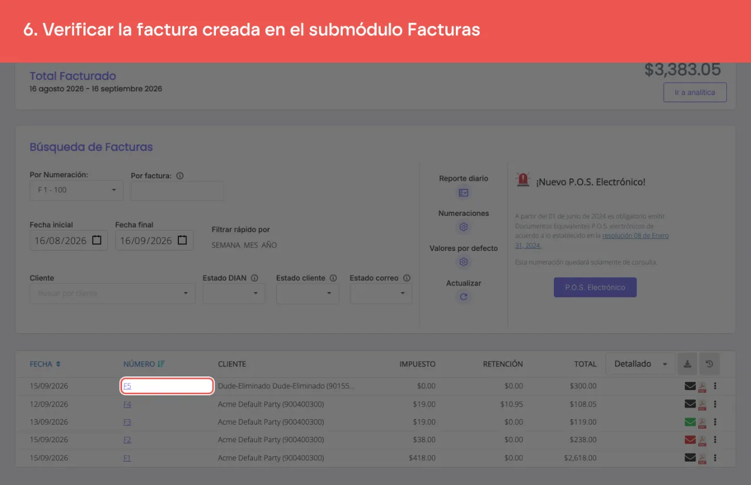Screen dimensions: 751x485
Task: Click the P.O.S. Electrónico button
Action: point(595,287)
